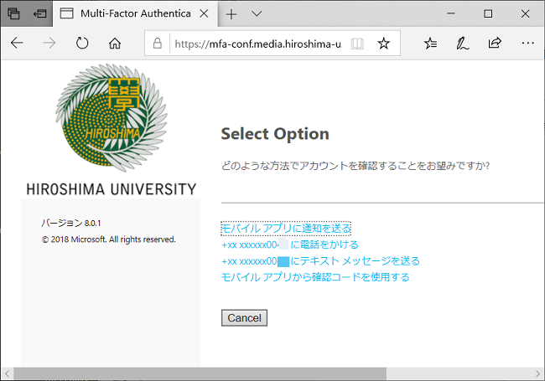Maximize the browser window
This screenshot has height=381, width=545.
click(x=488, y=13)
